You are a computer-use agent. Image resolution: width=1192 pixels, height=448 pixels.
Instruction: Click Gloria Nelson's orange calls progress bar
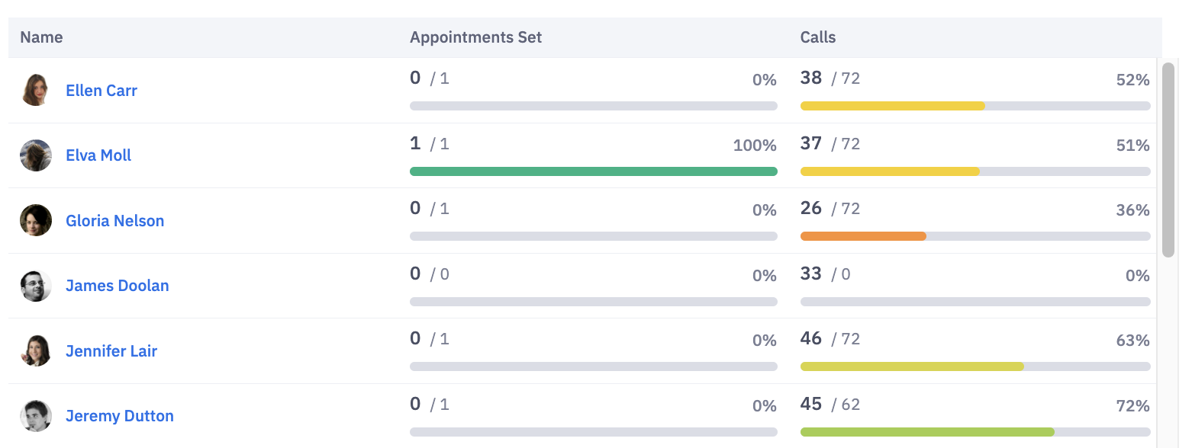(862, 236)
